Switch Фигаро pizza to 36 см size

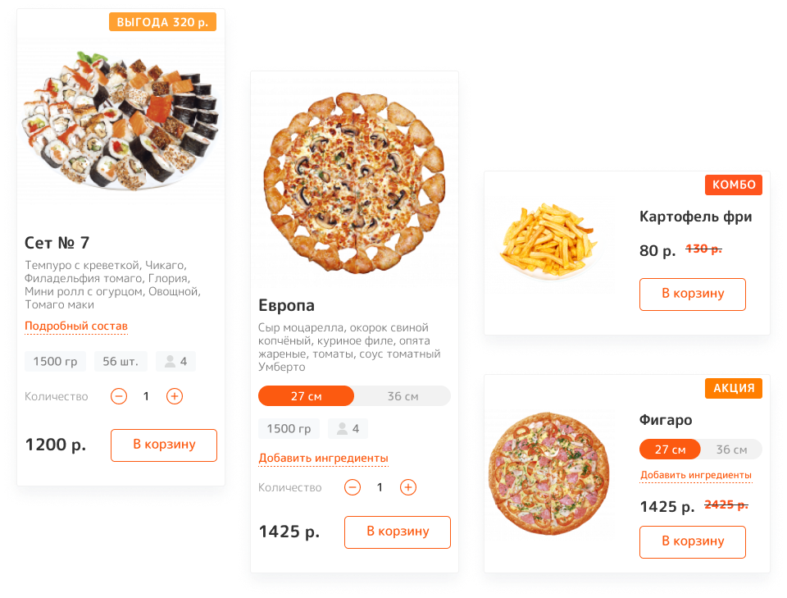click(x=731, y=450)
